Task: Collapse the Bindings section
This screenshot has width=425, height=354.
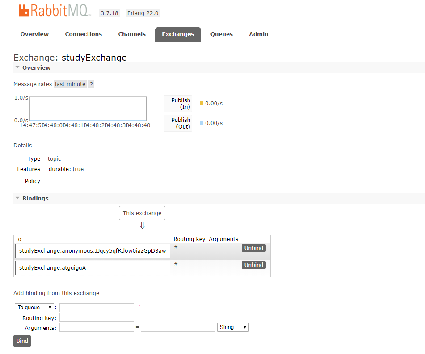Action: tap(35, 198)
